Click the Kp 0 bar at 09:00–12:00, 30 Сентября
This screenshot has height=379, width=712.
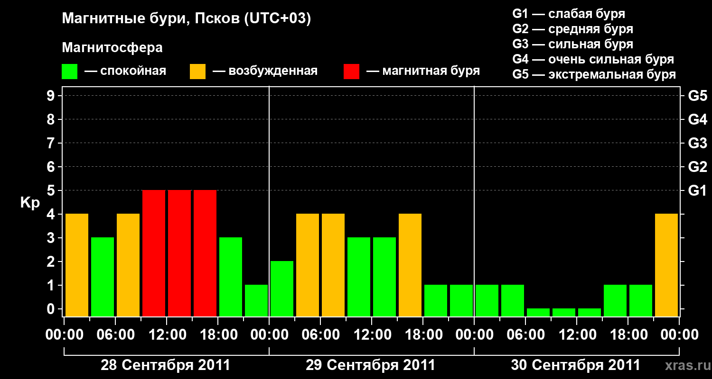click(x=564, y=312)
